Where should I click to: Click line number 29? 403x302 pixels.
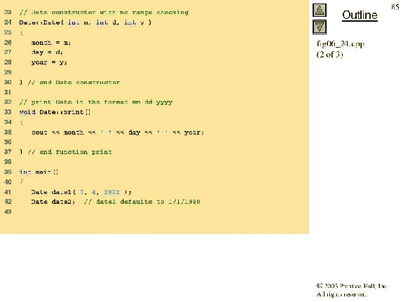(8, 72)
